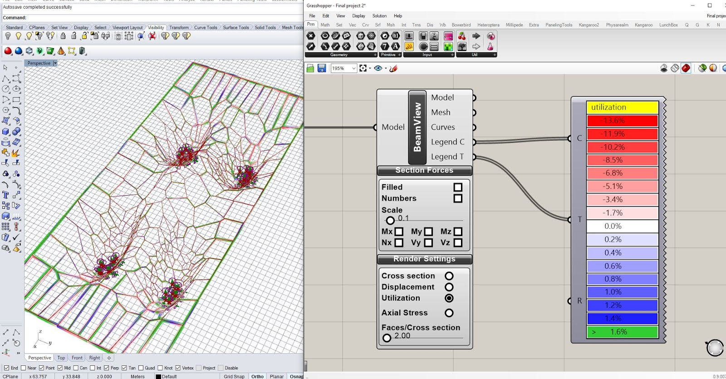Open the Perspective viewport dropdown arrow
The height and width of the screenshot is (379, 726).
55,63
